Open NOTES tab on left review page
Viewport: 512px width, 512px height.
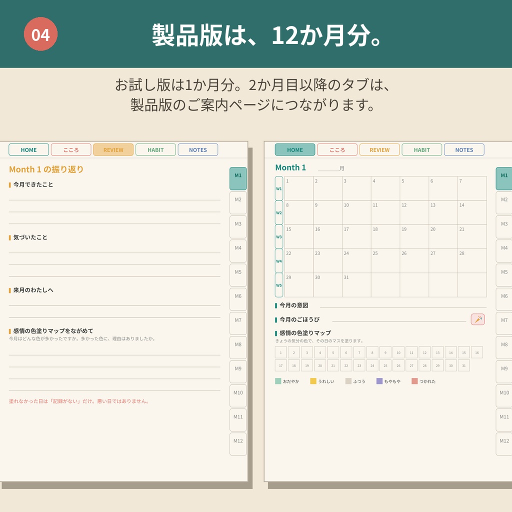click(x=198, y=150)
